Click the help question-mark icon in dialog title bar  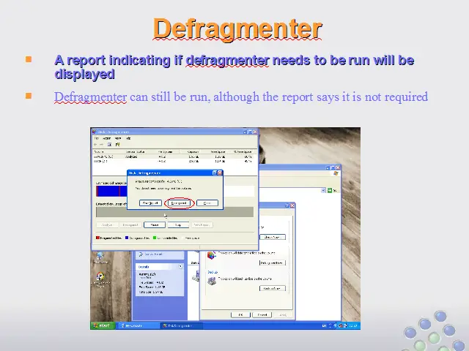point(214,173)
